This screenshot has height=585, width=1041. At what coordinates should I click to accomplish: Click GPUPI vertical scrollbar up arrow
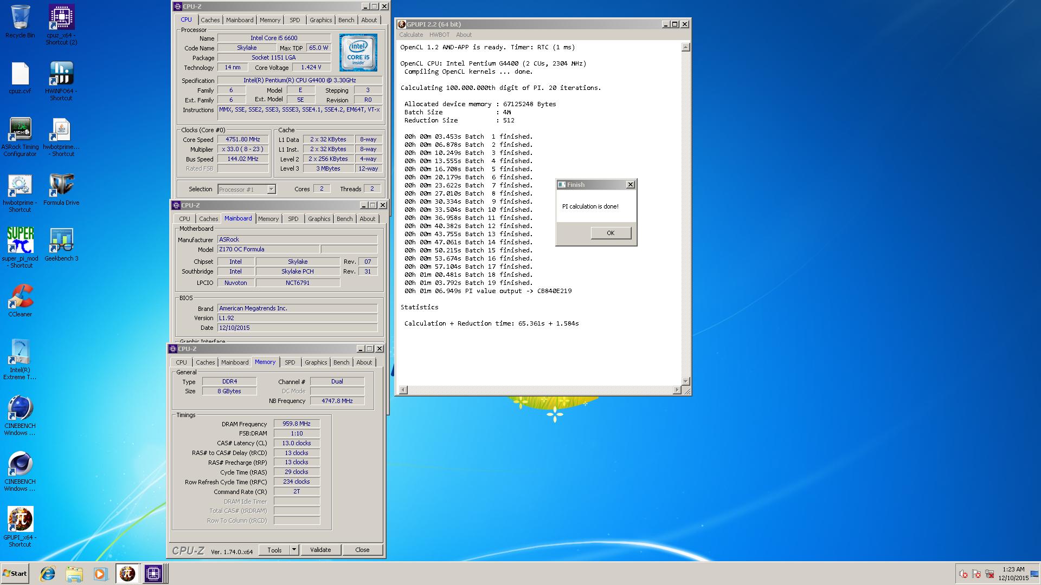pos(685,47)
